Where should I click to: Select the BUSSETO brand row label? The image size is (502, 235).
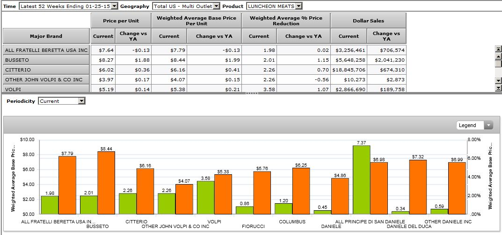tap(46, 60)
